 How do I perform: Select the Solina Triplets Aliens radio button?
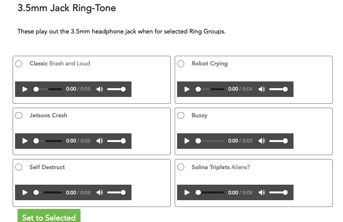coord(181,167)
